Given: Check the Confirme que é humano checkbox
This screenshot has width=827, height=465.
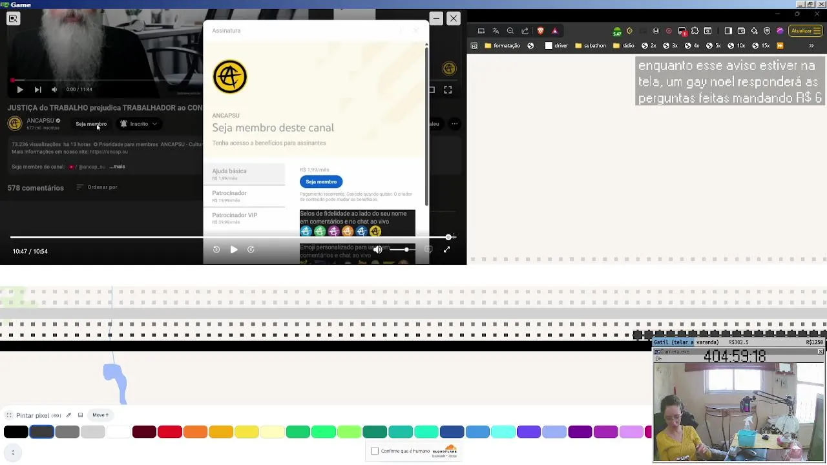Looking at the screenshot, I should [375, 451].
